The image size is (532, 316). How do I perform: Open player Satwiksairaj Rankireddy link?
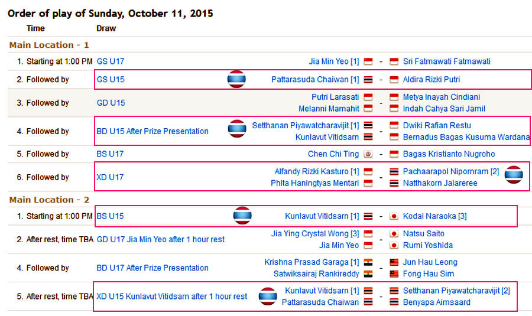click(316, 273)
